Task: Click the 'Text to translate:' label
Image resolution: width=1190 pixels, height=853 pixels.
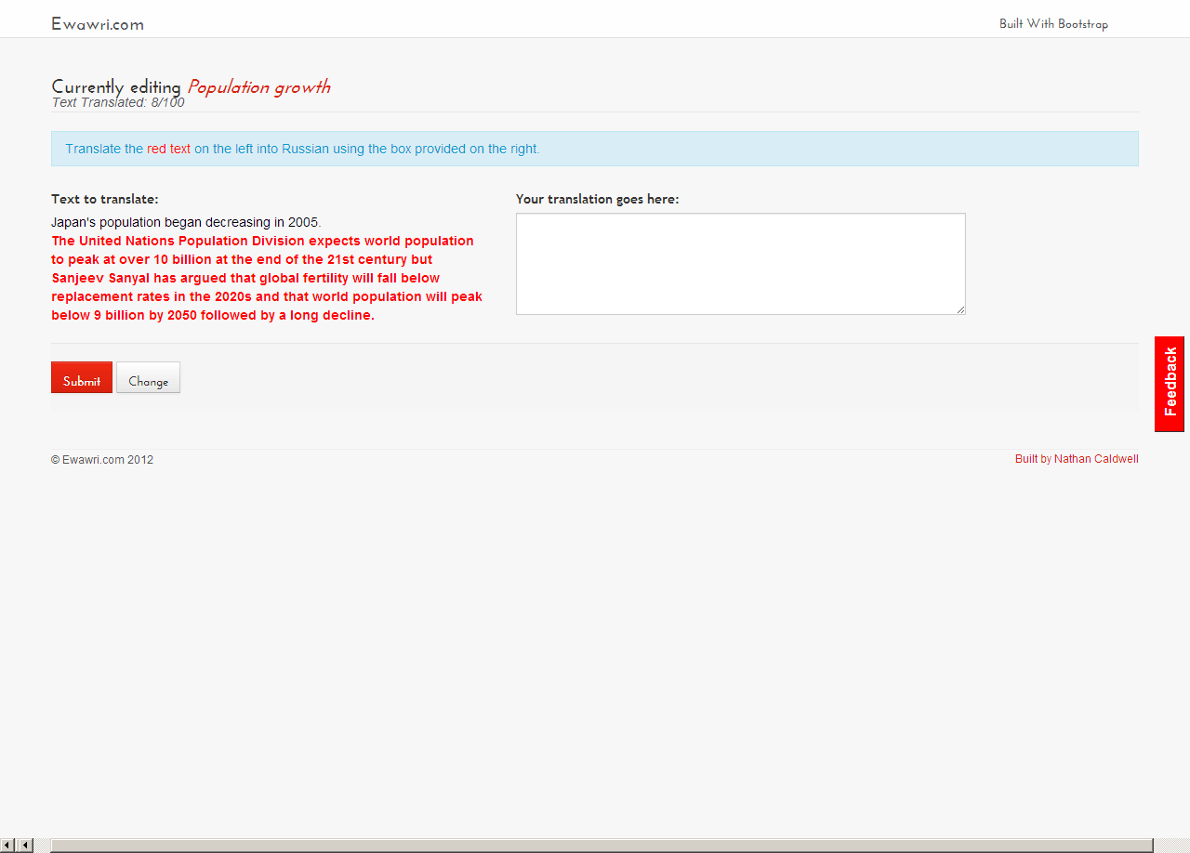Action: click(x=105, y=199)
